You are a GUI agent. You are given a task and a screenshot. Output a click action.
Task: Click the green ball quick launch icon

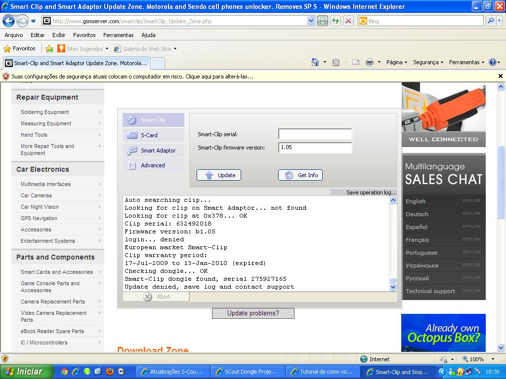click(x=87, y=372)
